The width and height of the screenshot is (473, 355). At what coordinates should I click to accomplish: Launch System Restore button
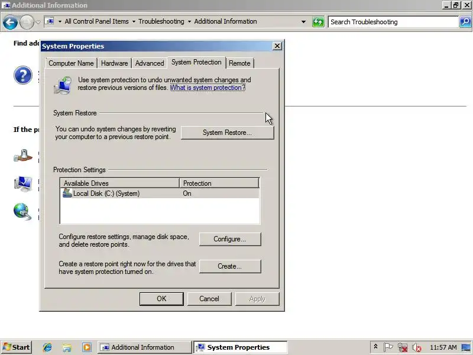click(227, 133)
